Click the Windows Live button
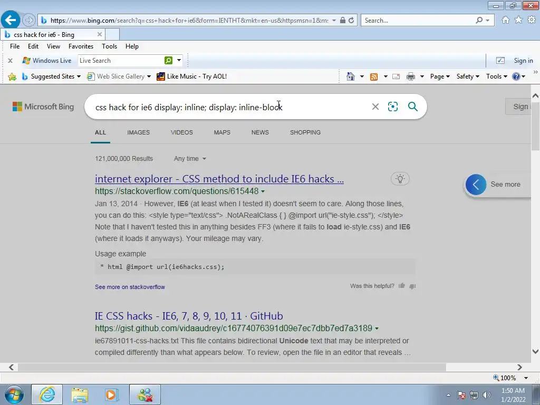 [x=47, y=61]
